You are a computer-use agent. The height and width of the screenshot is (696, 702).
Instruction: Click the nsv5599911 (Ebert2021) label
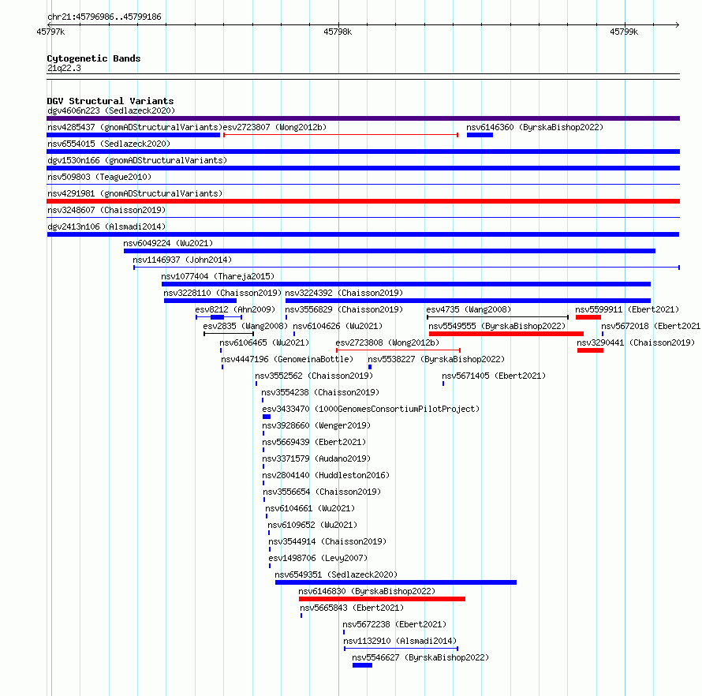[627, 309]
